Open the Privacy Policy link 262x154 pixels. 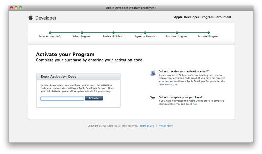coord(166,126)
